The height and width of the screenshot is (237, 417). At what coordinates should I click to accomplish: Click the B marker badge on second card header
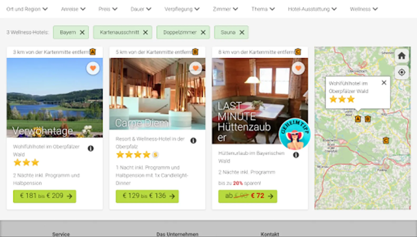click(195, 52)
